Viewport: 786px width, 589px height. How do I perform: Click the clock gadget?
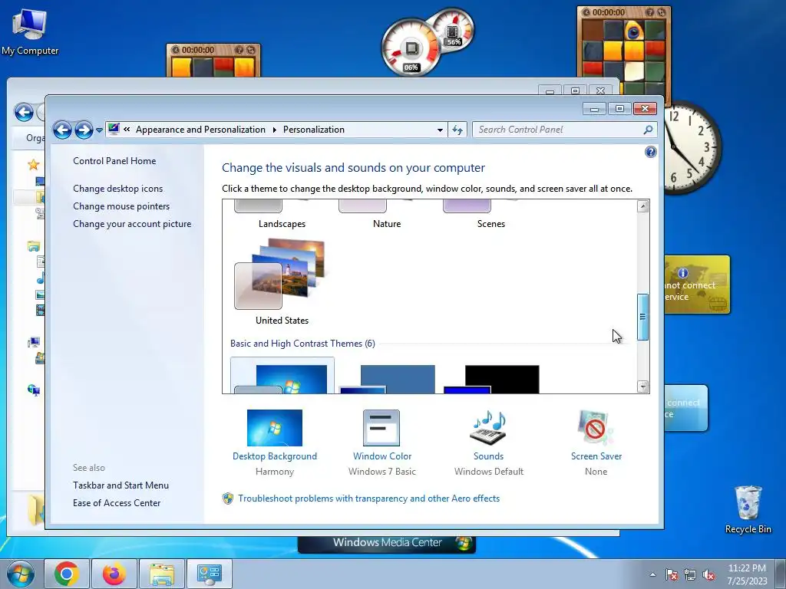[x=694, y=148]
